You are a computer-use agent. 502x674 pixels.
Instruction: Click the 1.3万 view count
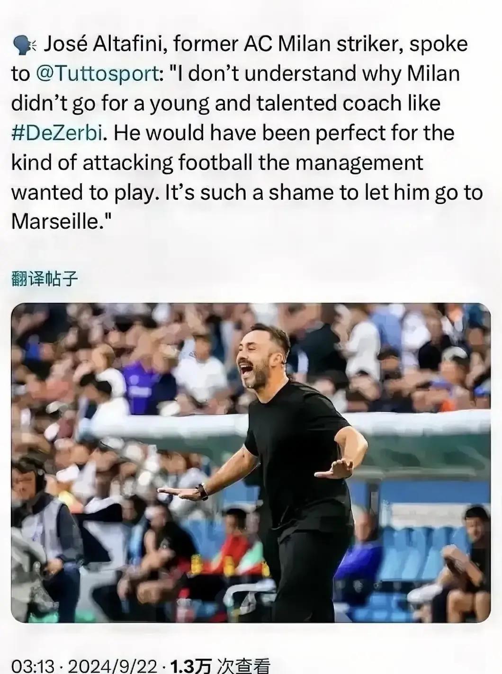[190, 665]
